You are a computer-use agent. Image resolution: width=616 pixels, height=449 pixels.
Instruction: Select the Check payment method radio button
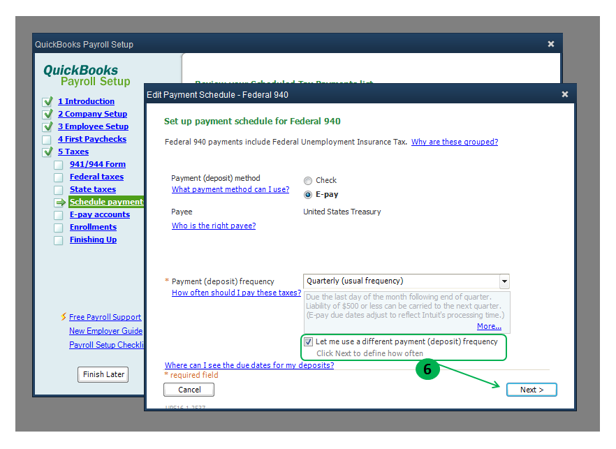coord(308,181)
